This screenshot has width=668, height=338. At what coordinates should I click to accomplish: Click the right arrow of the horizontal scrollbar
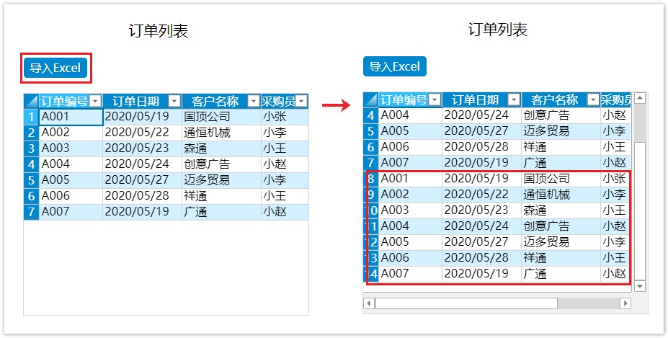(625, 303)
